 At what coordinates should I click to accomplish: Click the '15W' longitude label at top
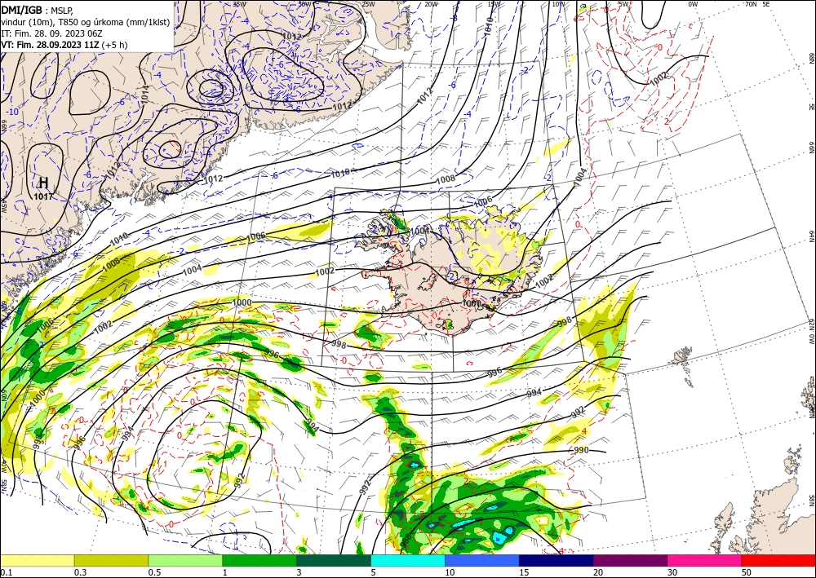[x=494, y=4]
